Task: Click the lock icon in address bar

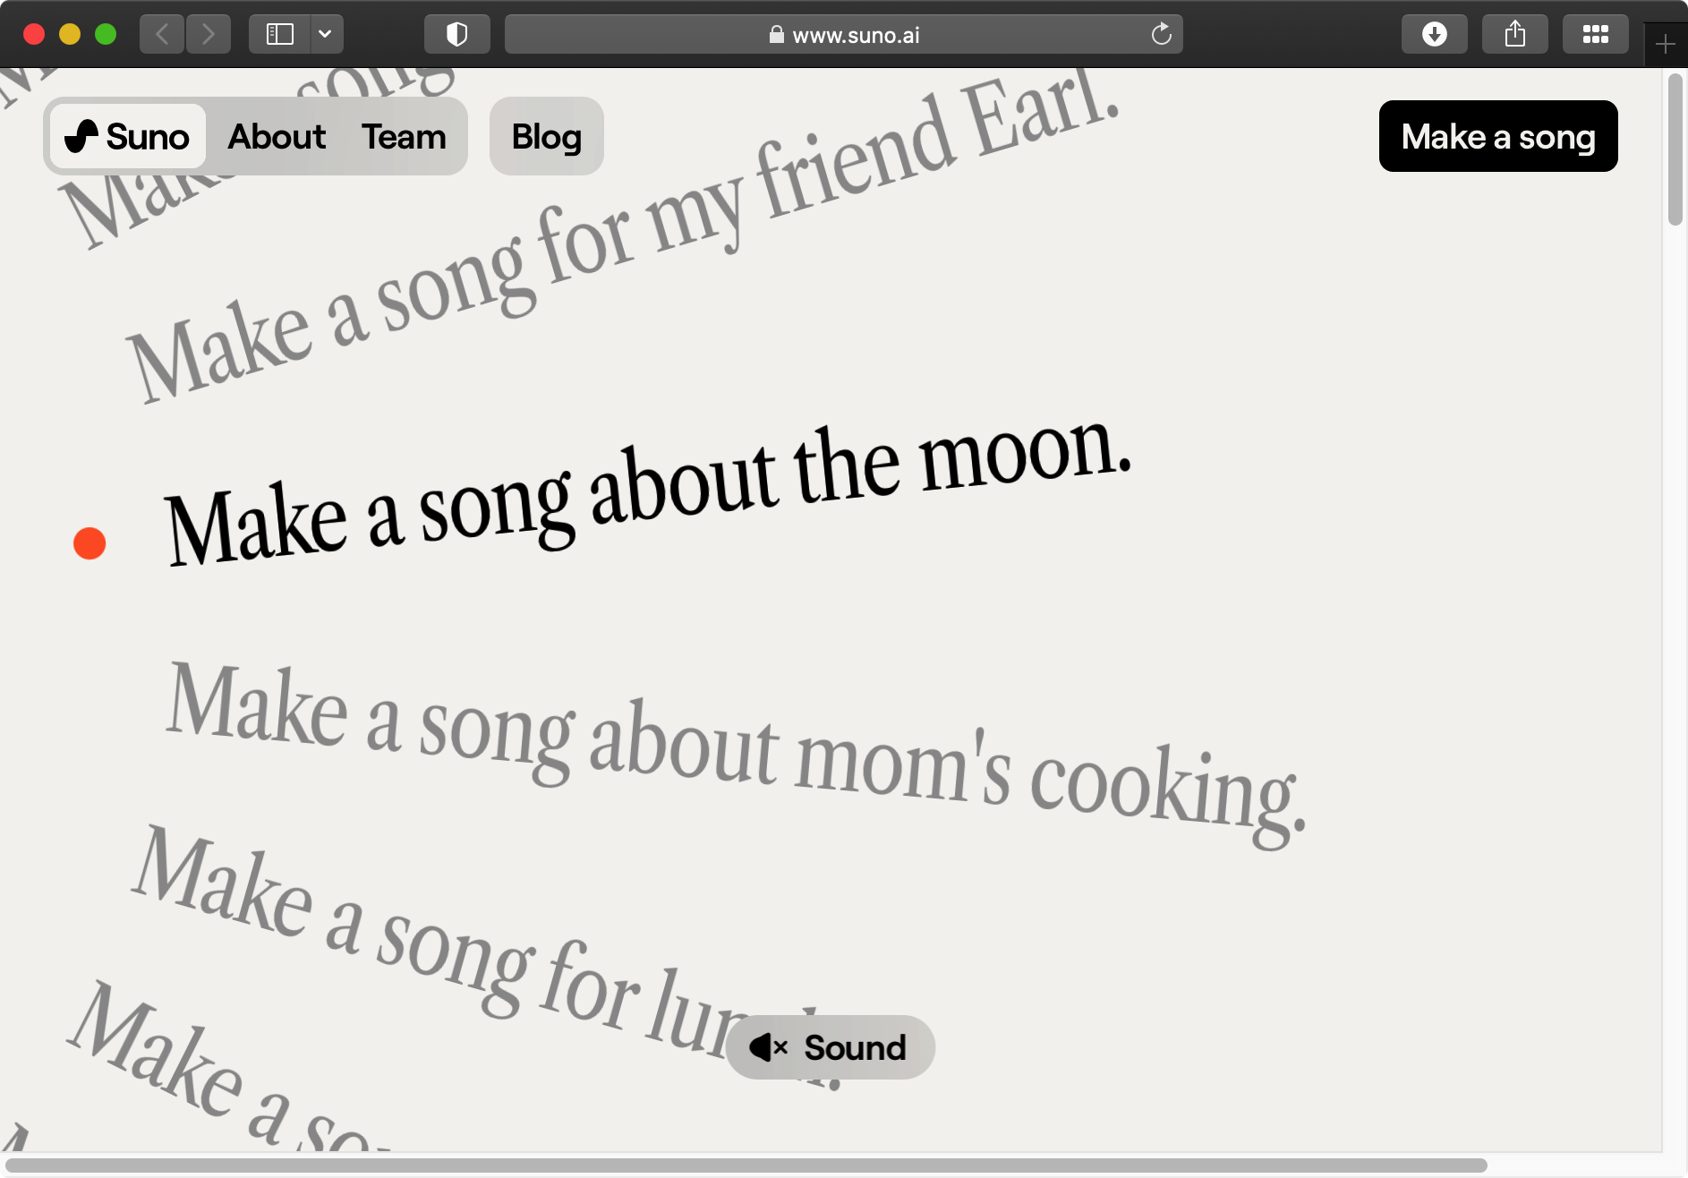Action: [777, 35]
